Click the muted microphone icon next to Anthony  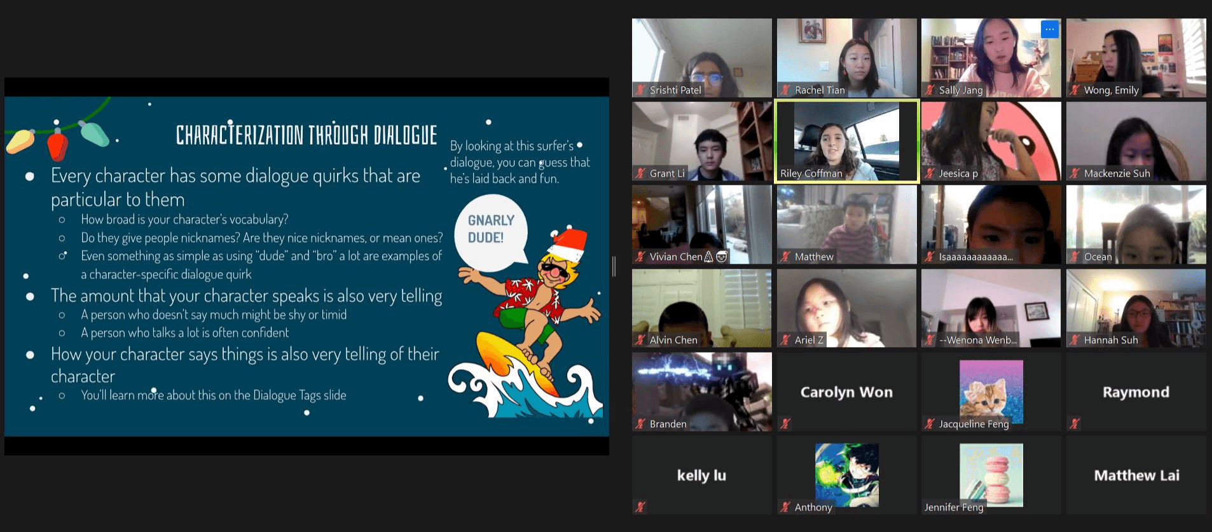[x=785, y=507]
